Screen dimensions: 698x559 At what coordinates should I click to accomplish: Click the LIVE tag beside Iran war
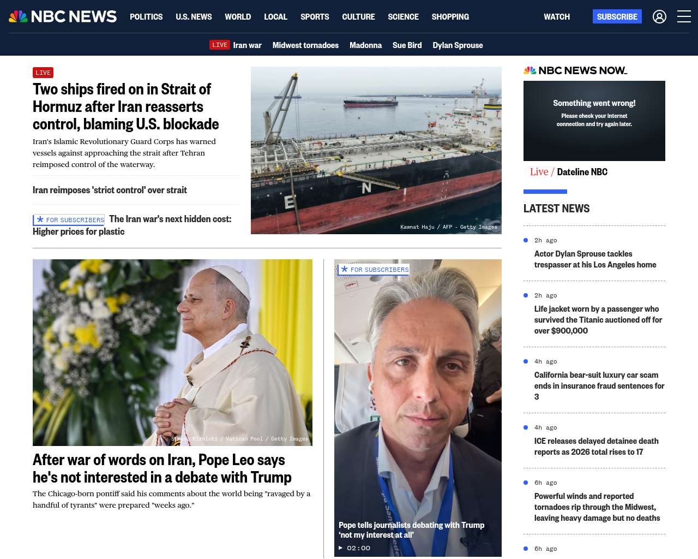click(220, 45)
